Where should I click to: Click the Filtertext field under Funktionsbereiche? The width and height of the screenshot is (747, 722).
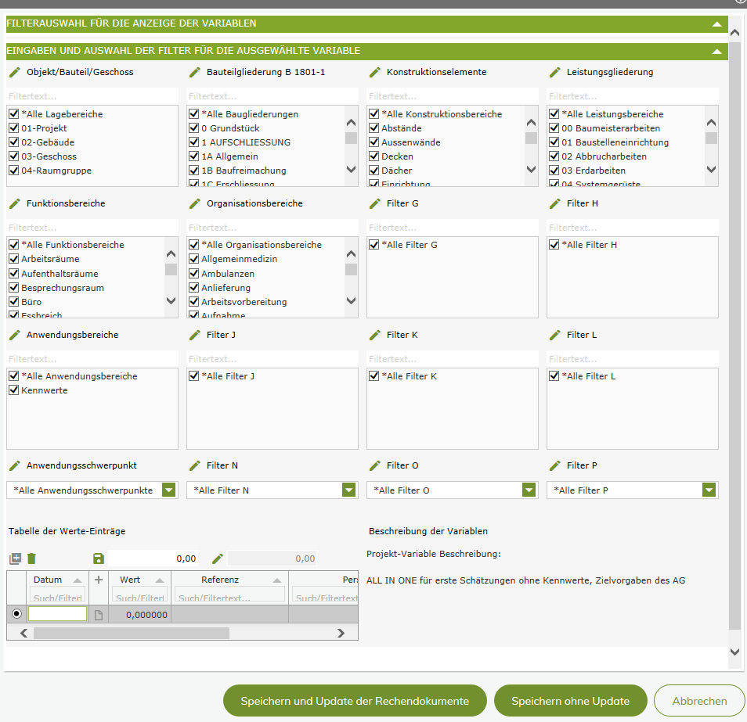pyautogui.click(x=92, y=228)
